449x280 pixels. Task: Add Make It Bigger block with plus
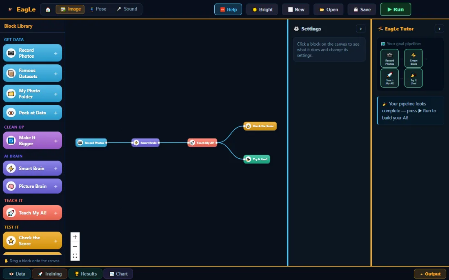pyautogui.click(x=56, y=141)
